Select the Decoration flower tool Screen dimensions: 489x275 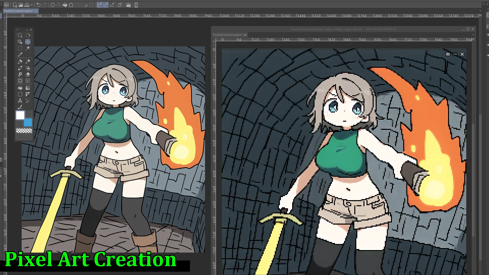[x=20, y=74]
